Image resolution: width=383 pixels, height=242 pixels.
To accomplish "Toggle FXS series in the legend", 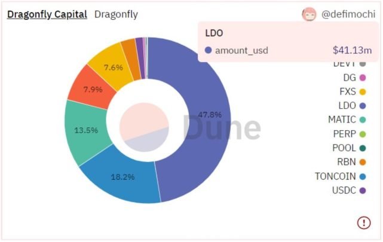I will tap(353, 92).
